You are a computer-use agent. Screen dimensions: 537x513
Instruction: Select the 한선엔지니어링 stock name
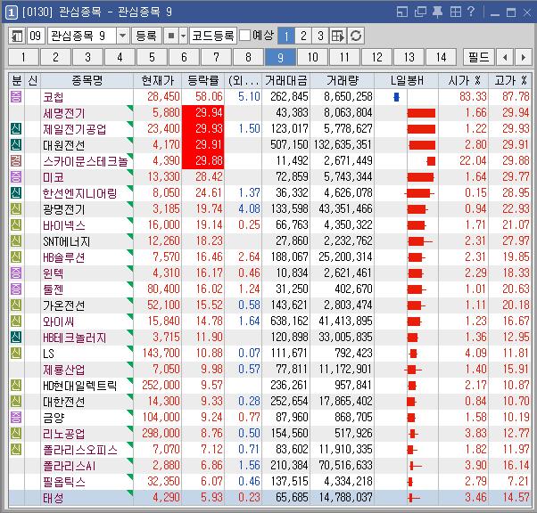click(79, 193)
